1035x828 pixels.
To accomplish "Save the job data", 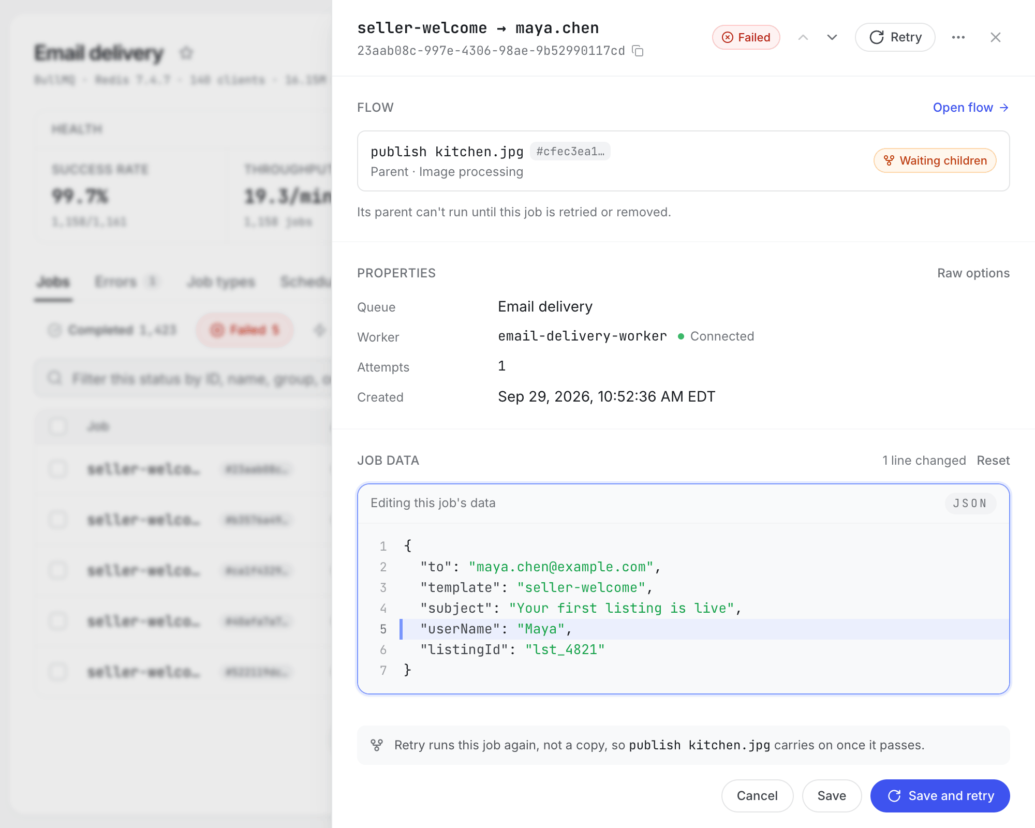I will tap(832, 796).
